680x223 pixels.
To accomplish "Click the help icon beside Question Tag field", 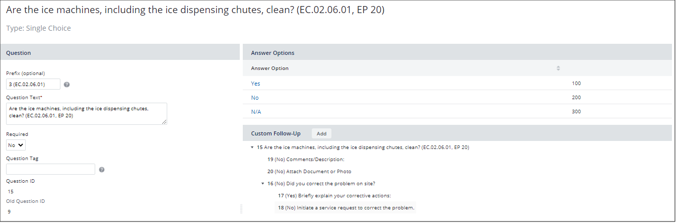I will (x=102, y=170).
